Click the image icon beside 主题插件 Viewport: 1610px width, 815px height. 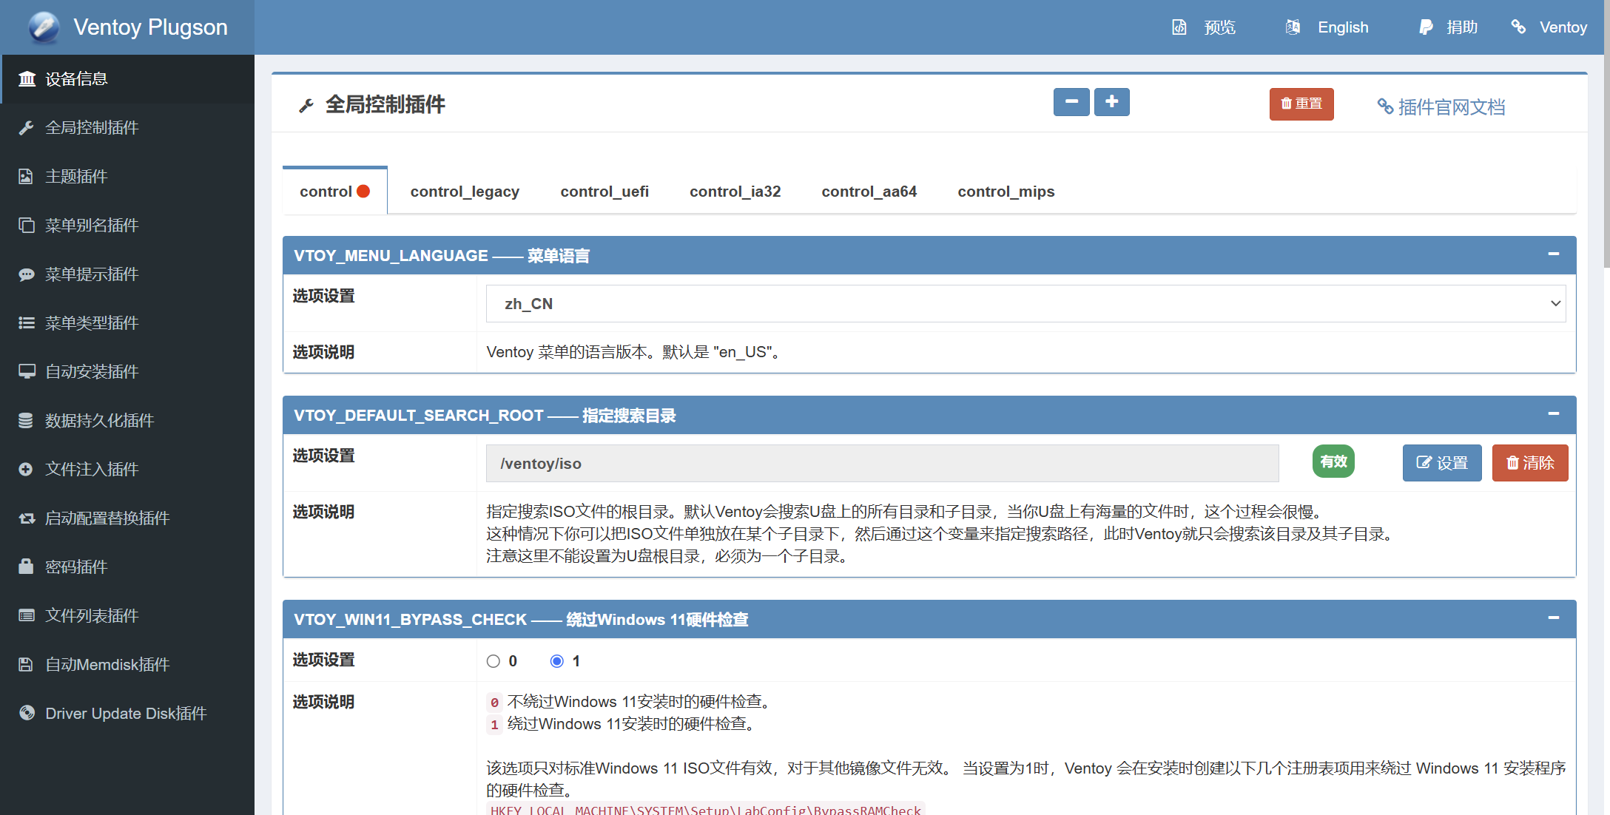point(26,176)
